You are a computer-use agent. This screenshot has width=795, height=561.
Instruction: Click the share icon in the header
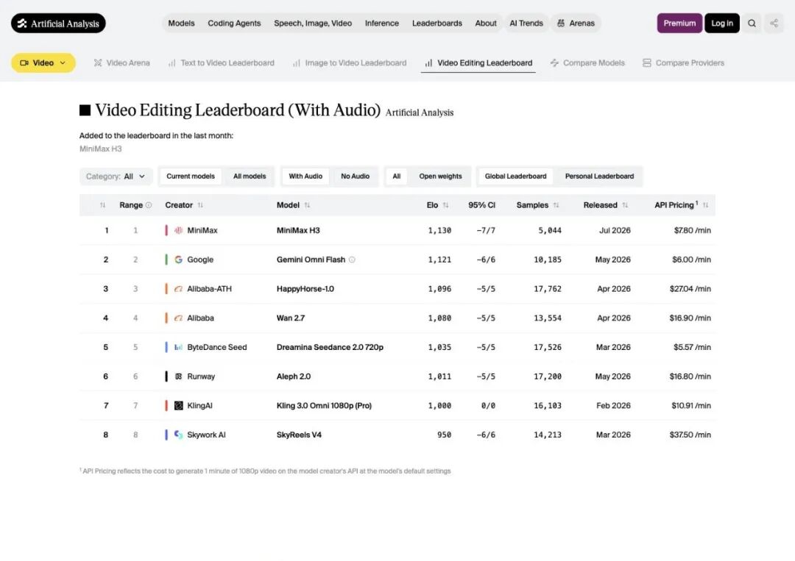point(774,24)
